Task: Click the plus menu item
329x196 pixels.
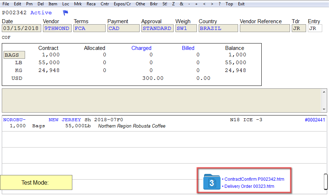Action: click(197, 4)
